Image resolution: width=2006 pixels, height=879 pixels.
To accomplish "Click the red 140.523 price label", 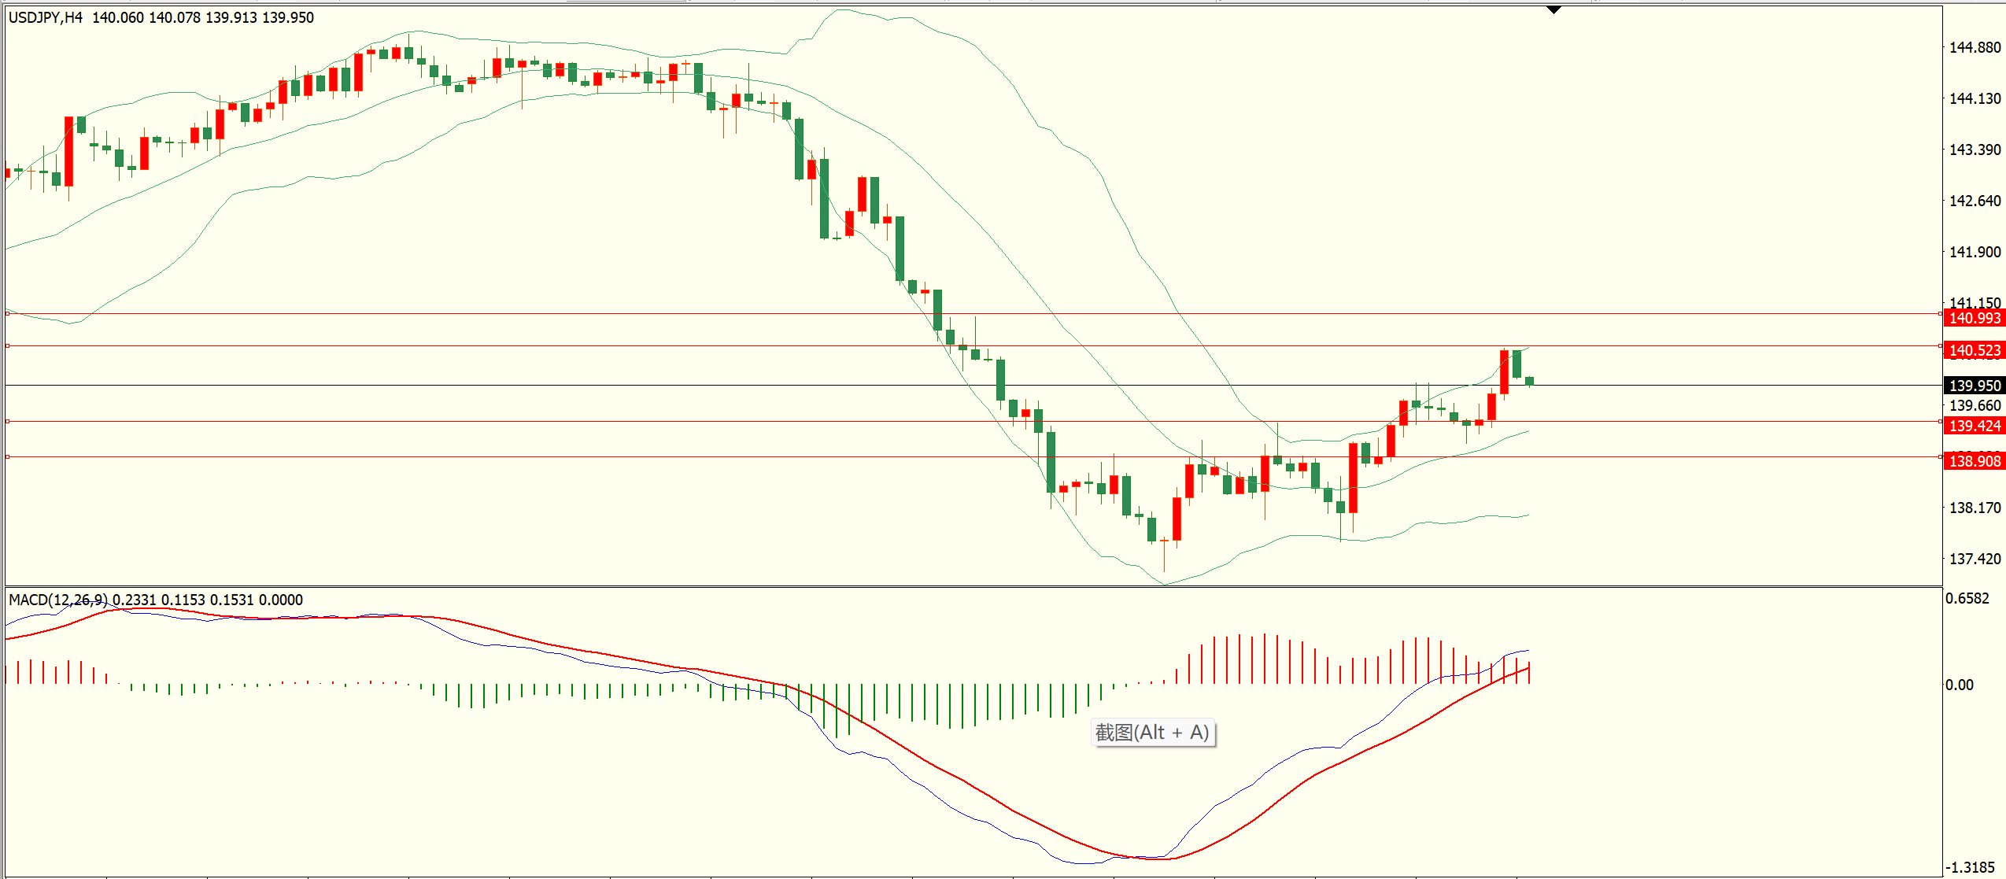I will pos(1974,350).
